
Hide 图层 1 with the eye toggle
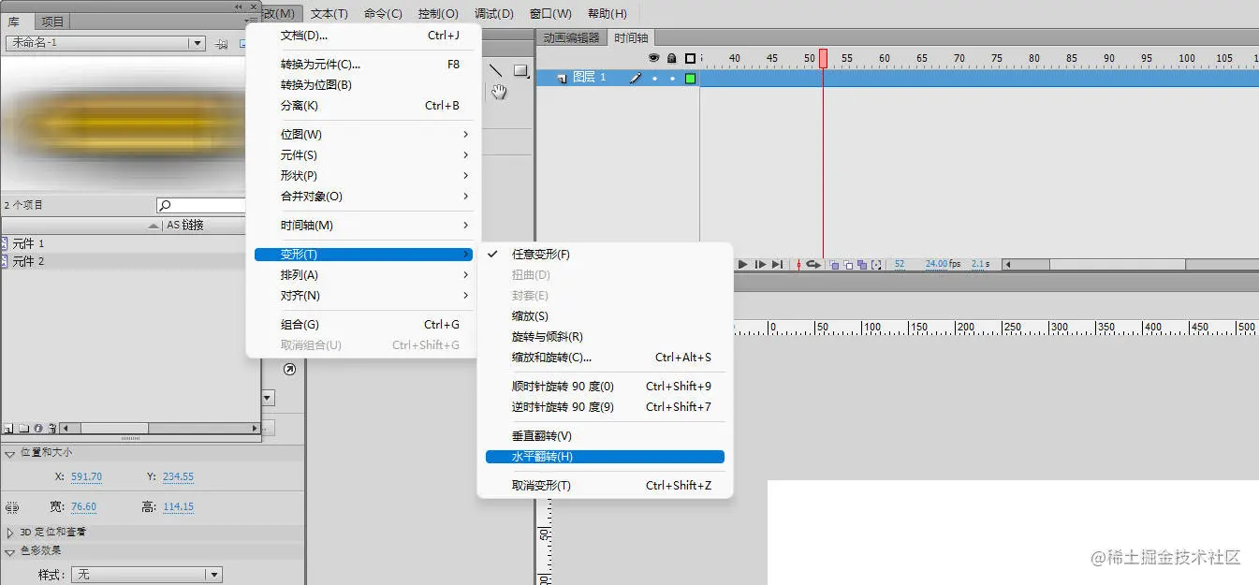[x=654, y=78]
